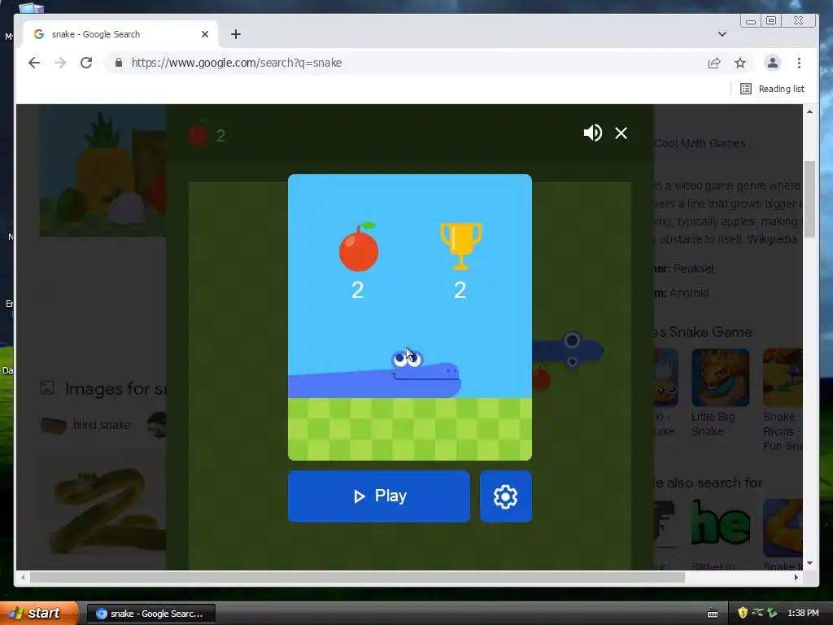View site security lock info
Viewport: 833px width, 625px height.
(x=119, y=63)
